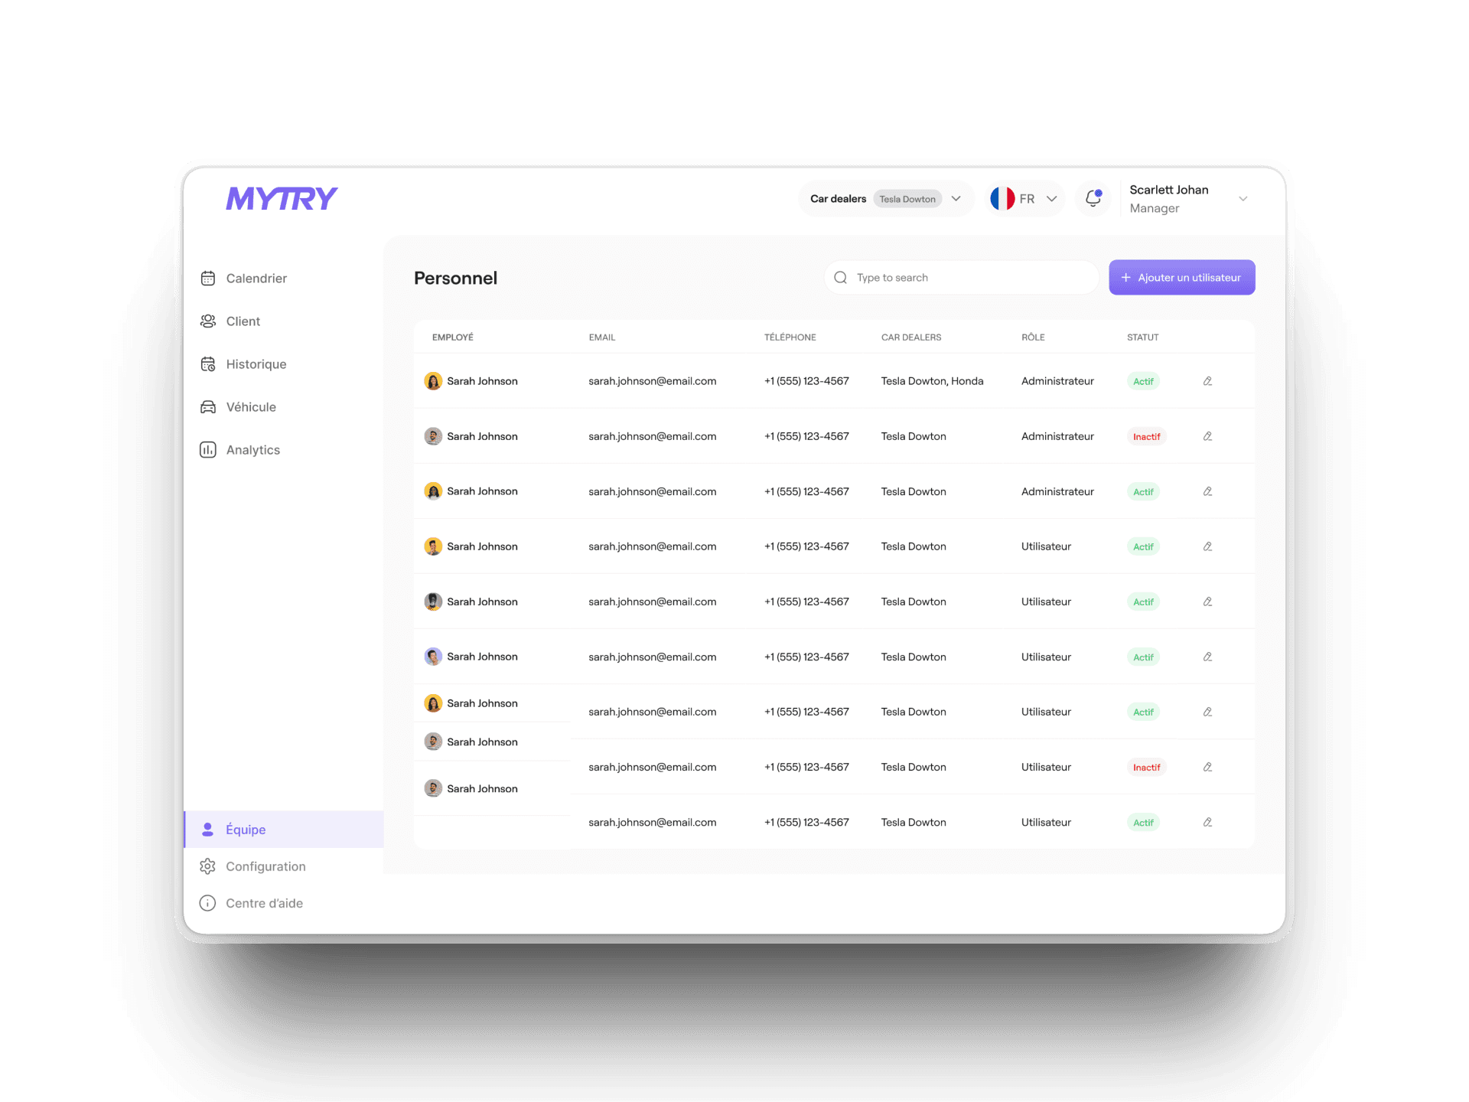Click the search magnifier icon
Viewport: 1469px width, 1102px height.
[x=840, y=278]
